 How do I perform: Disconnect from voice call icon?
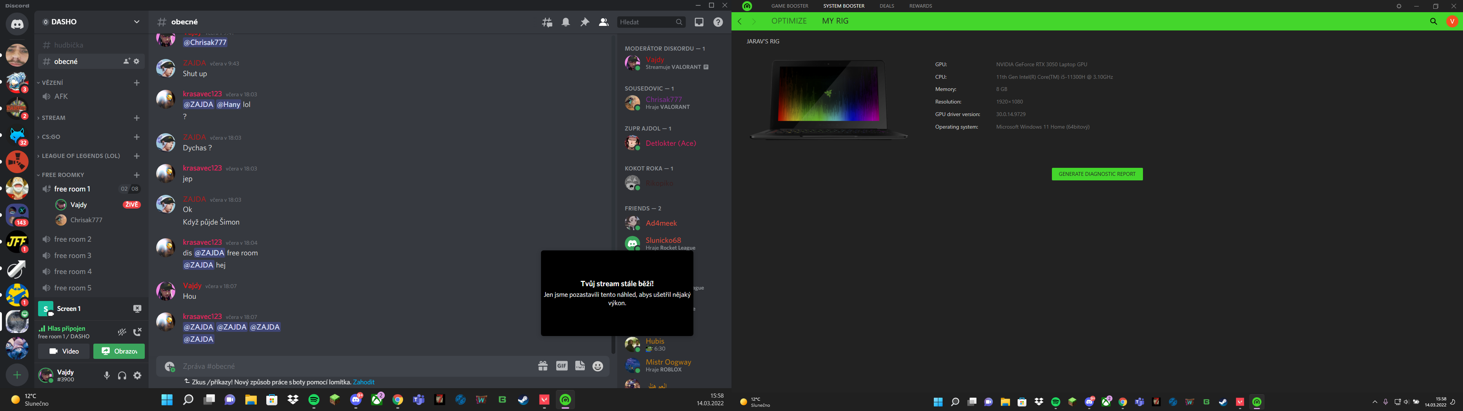click(x=138, y=332)
